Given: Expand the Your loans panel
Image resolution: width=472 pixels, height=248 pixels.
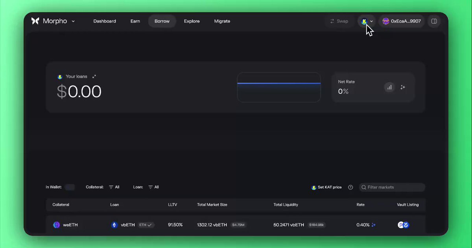Looking at the screenshot, I should click(x=94, y=77).
